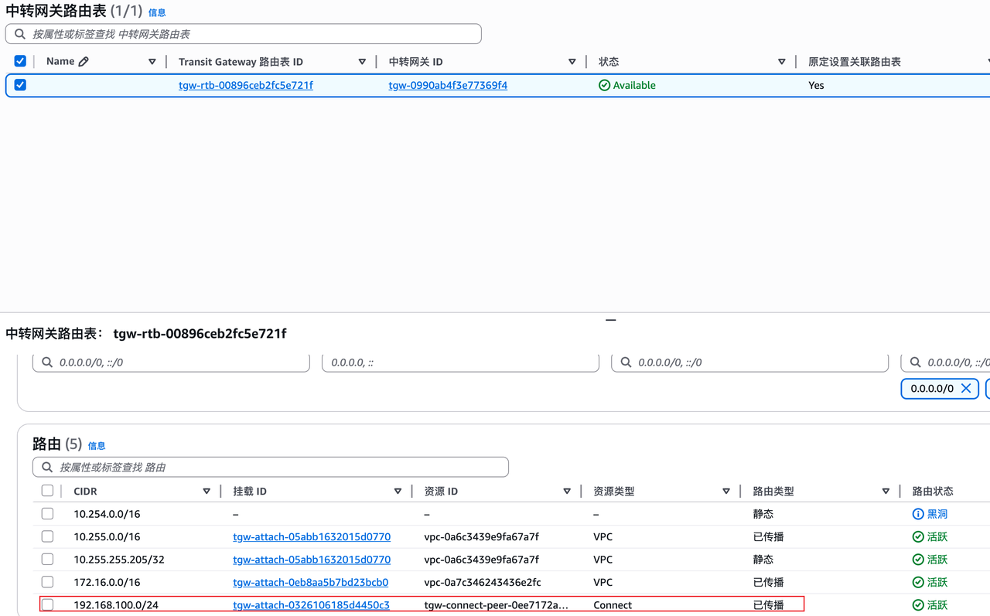990x616 pixels.
Task: Click the edit pencil icon beside Name
Action: coord(84,62)
